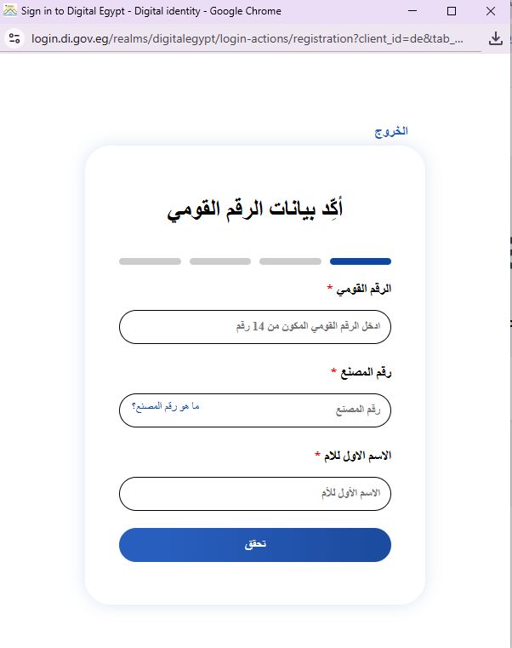Image resolution: width=512 pixels, height=648 pixels.
Task: Click the third gray progress step segment
Action: [220, 261]
